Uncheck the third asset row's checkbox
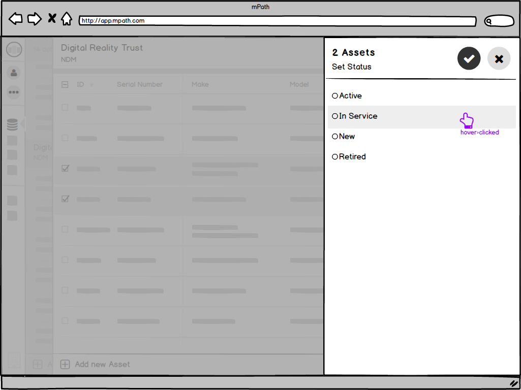The image size is (521, 390). [65, 168]
